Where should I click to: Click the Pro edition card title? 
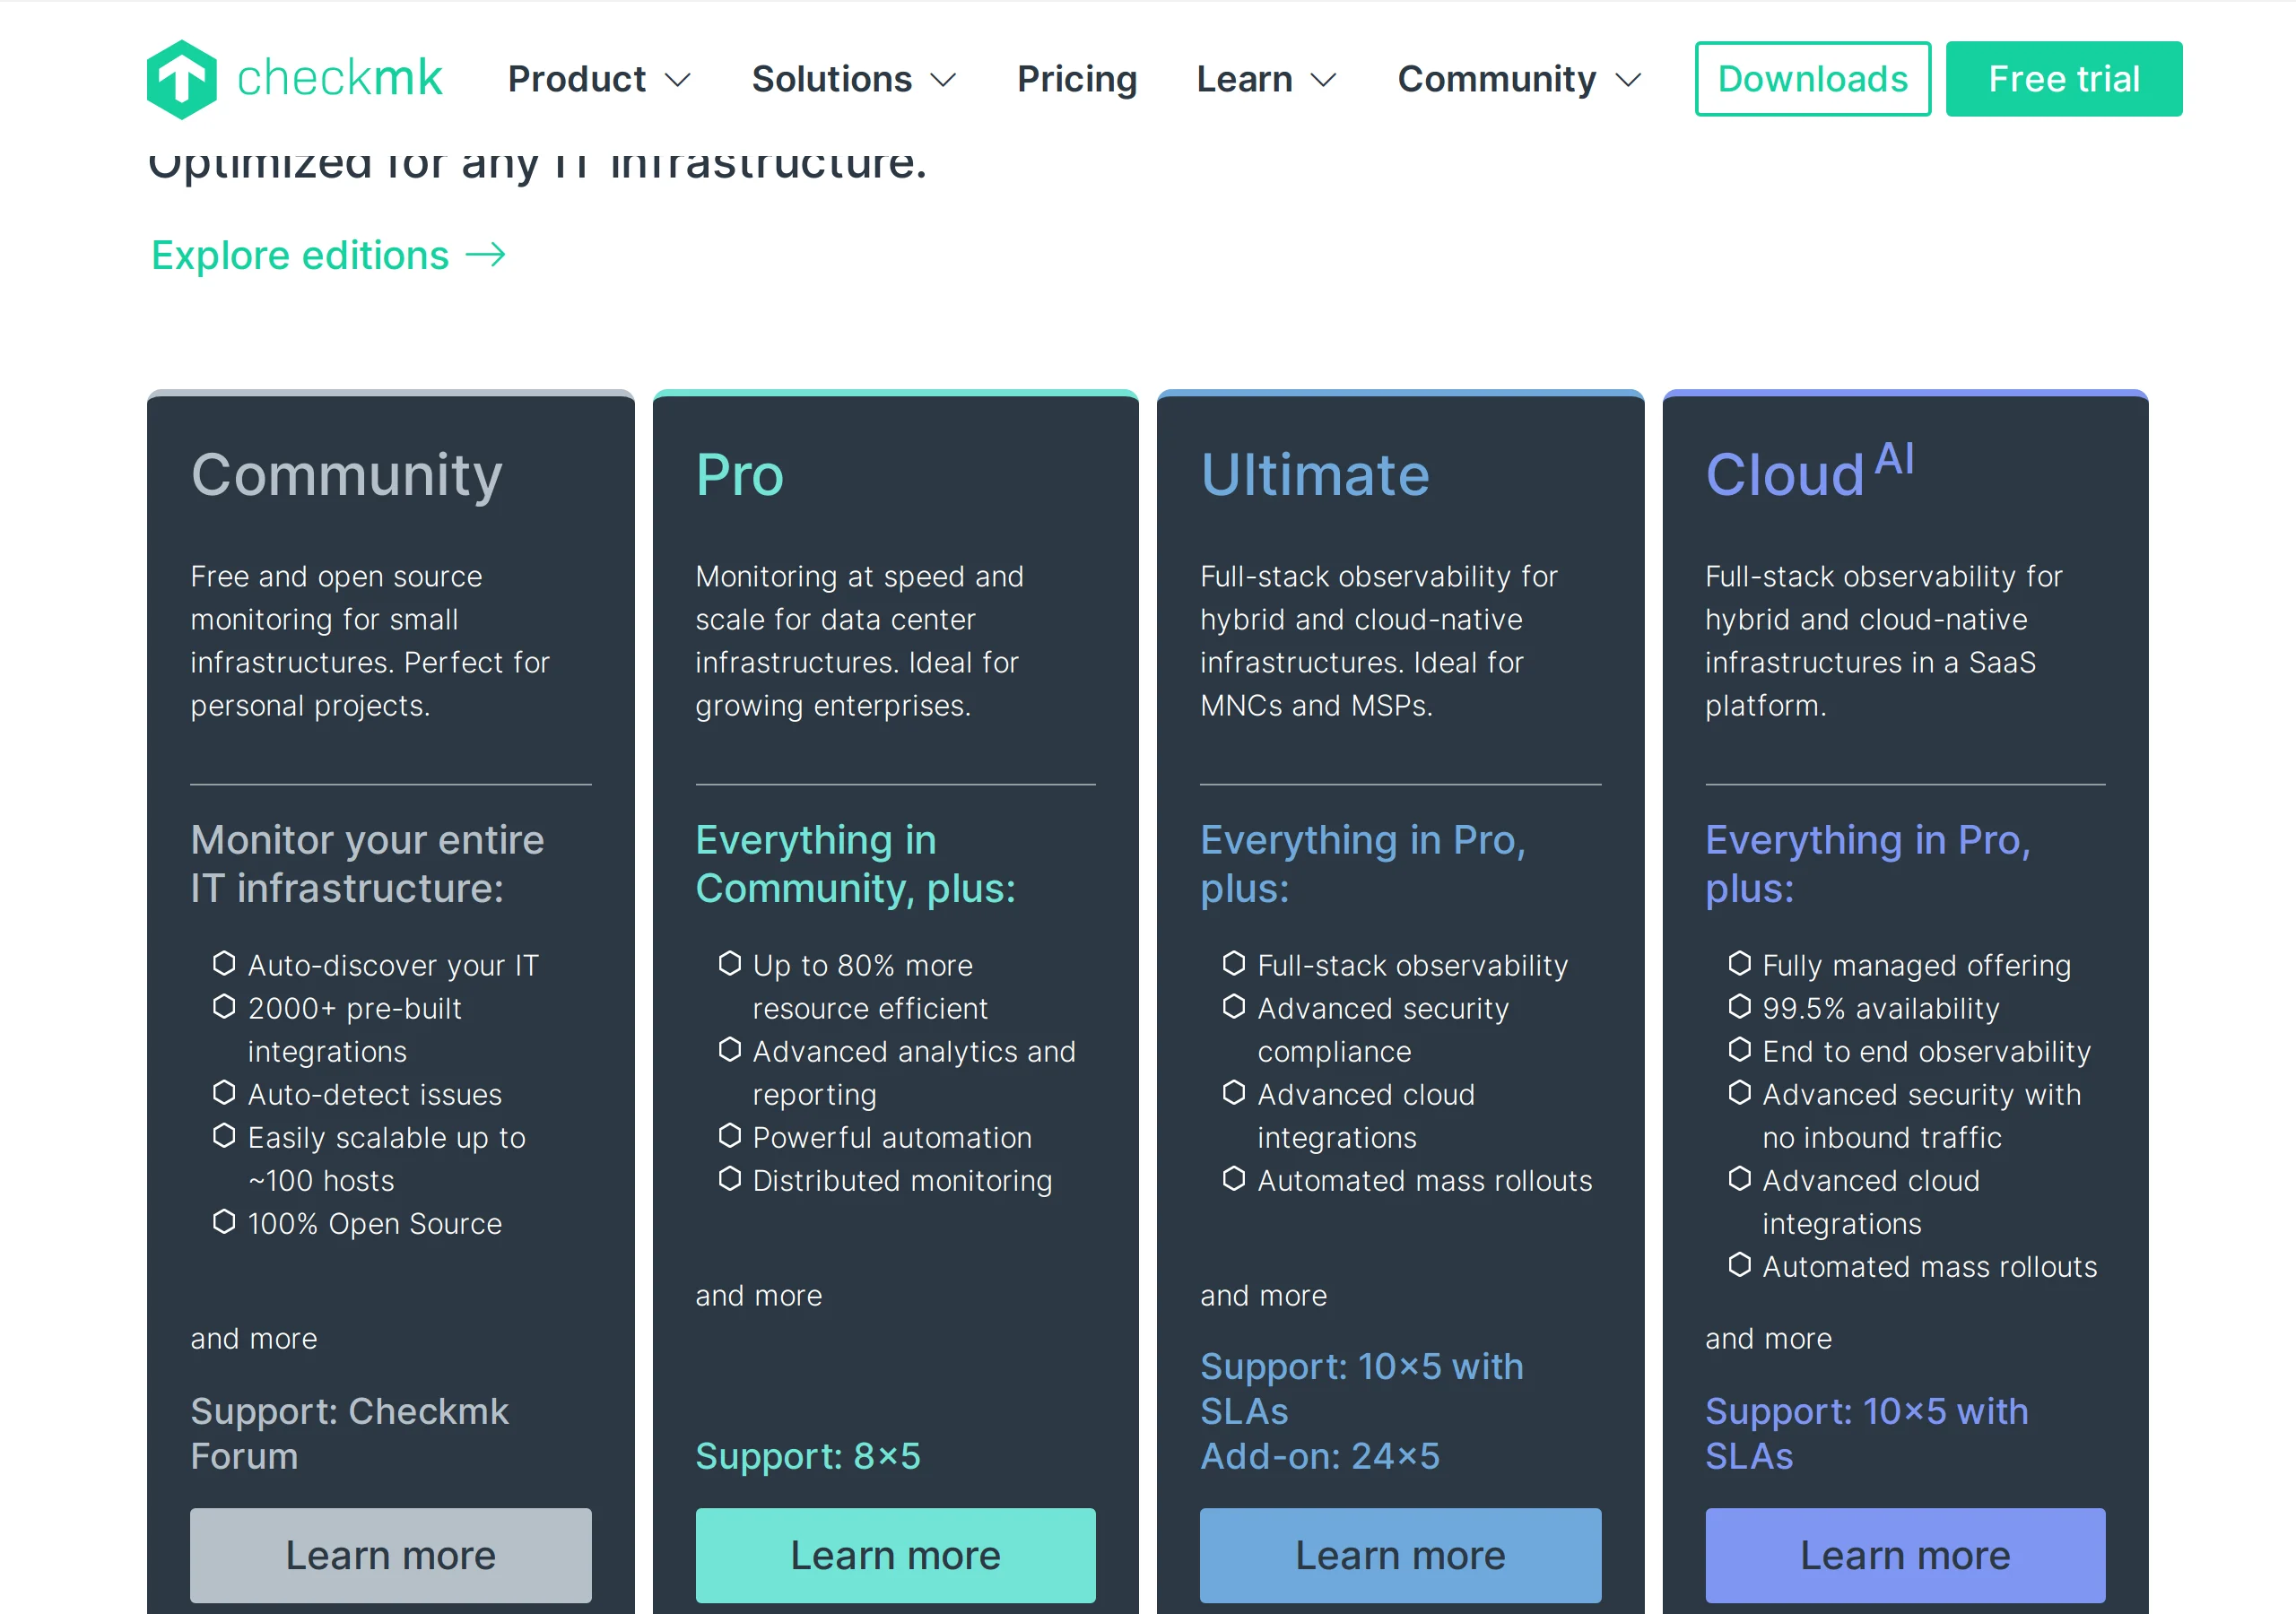tap(739, 475)
